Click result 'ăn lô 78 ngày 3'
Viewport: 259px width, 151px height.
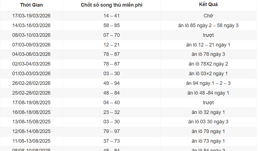(208, 54)
